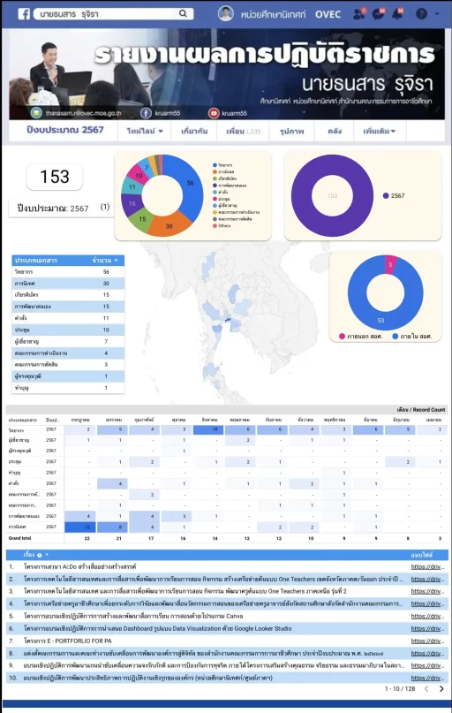Click the กรกฎาคม month column header
Screen dimensions: 452x713
[80, 420]
